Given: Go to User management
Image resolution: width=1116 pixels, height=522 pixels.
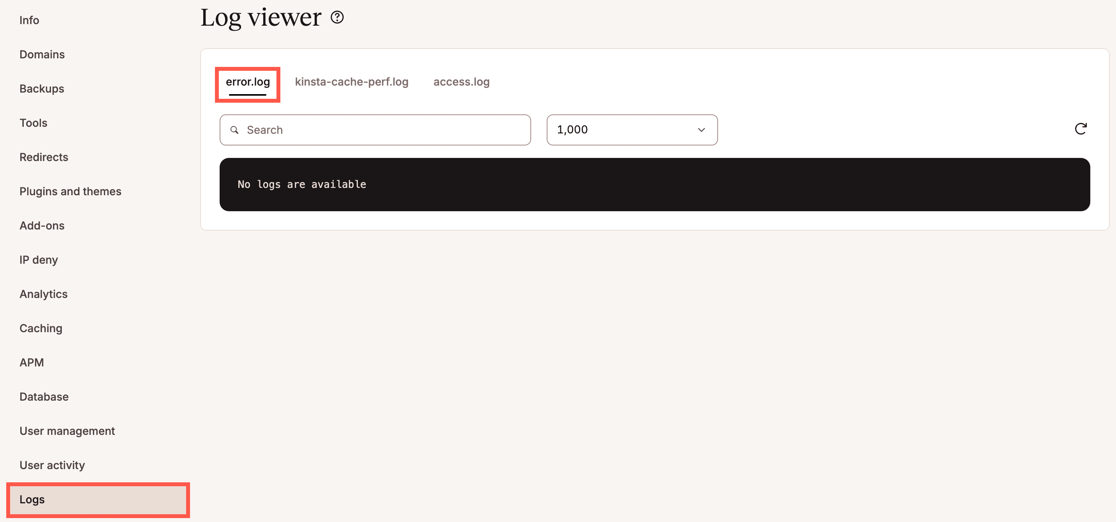Looking at the screenshot, I should point(67,431).
